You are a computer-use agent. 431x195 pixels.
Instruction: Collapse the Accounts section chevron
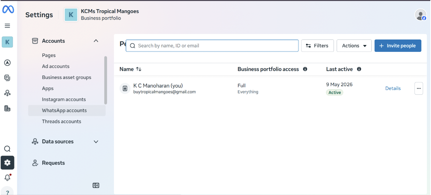coord(96,41)
